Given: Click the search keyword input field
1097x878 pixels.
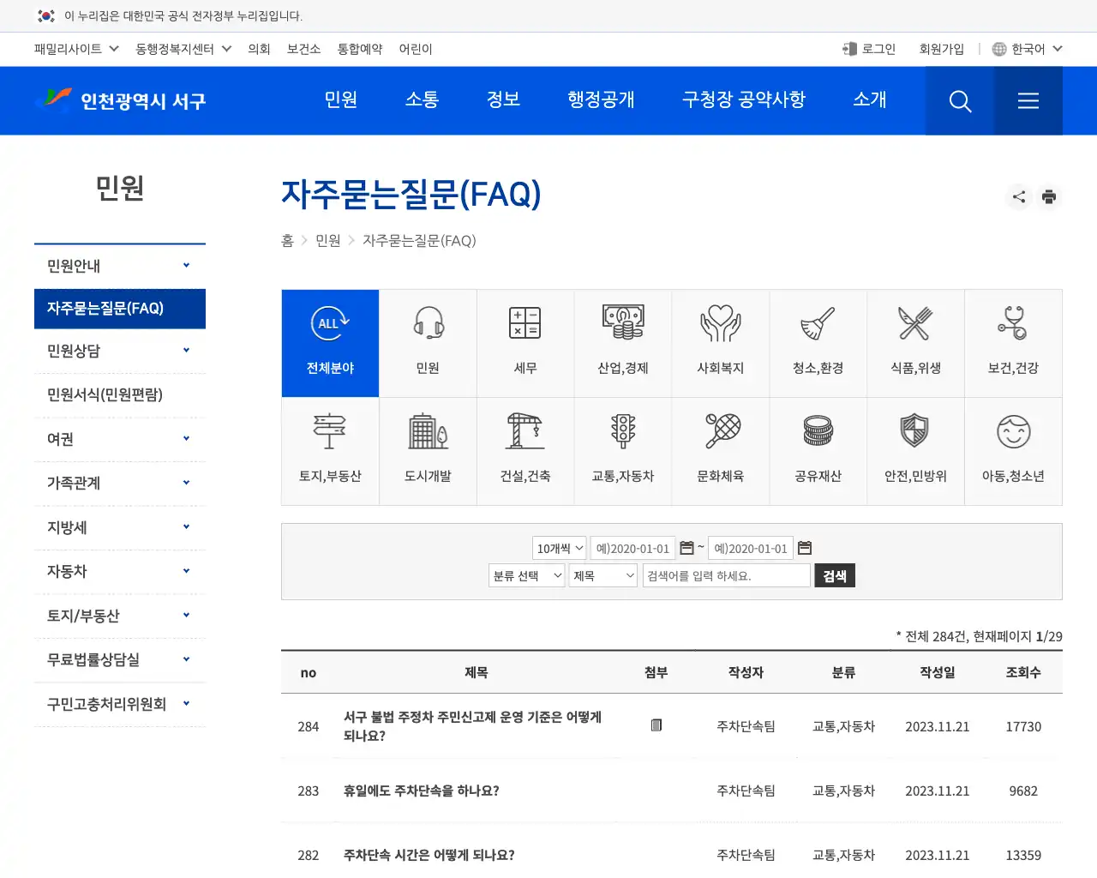Looking at the screenshot, I should click(725, 575).
